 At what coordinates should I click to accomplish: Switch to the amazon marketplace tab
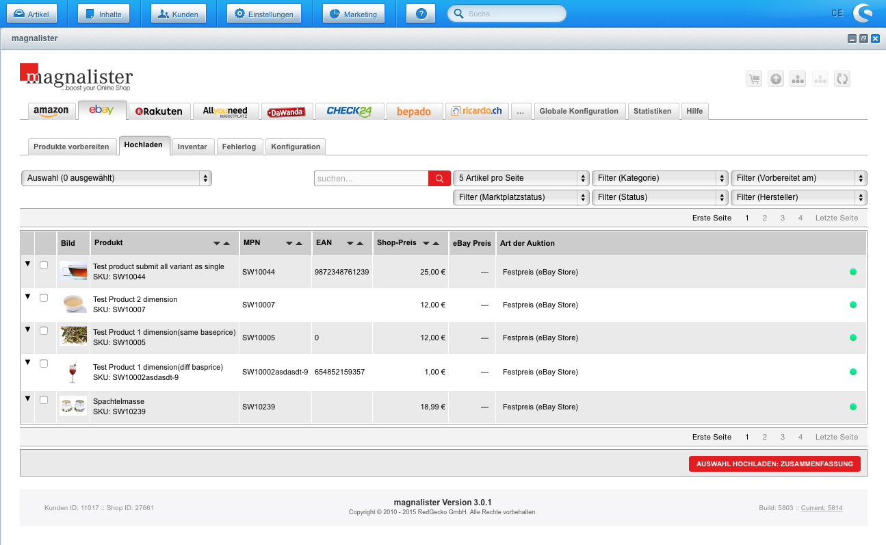(x=51, y=111)
